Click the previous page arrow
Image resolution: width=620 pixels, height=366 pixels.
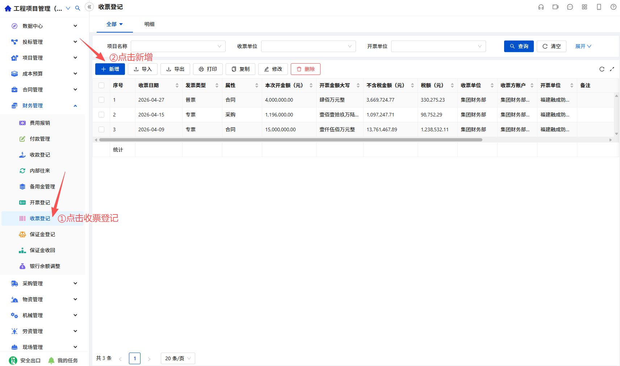(x=120, y=359)
